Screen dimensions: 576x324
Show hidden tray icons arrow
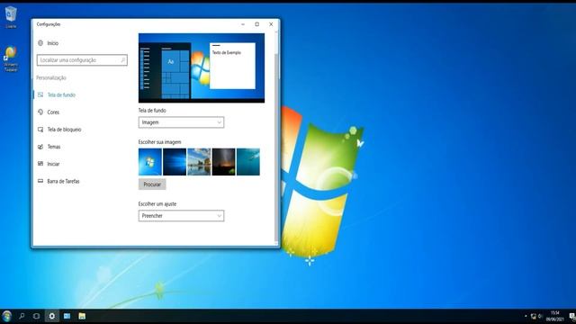pos(526,316)
